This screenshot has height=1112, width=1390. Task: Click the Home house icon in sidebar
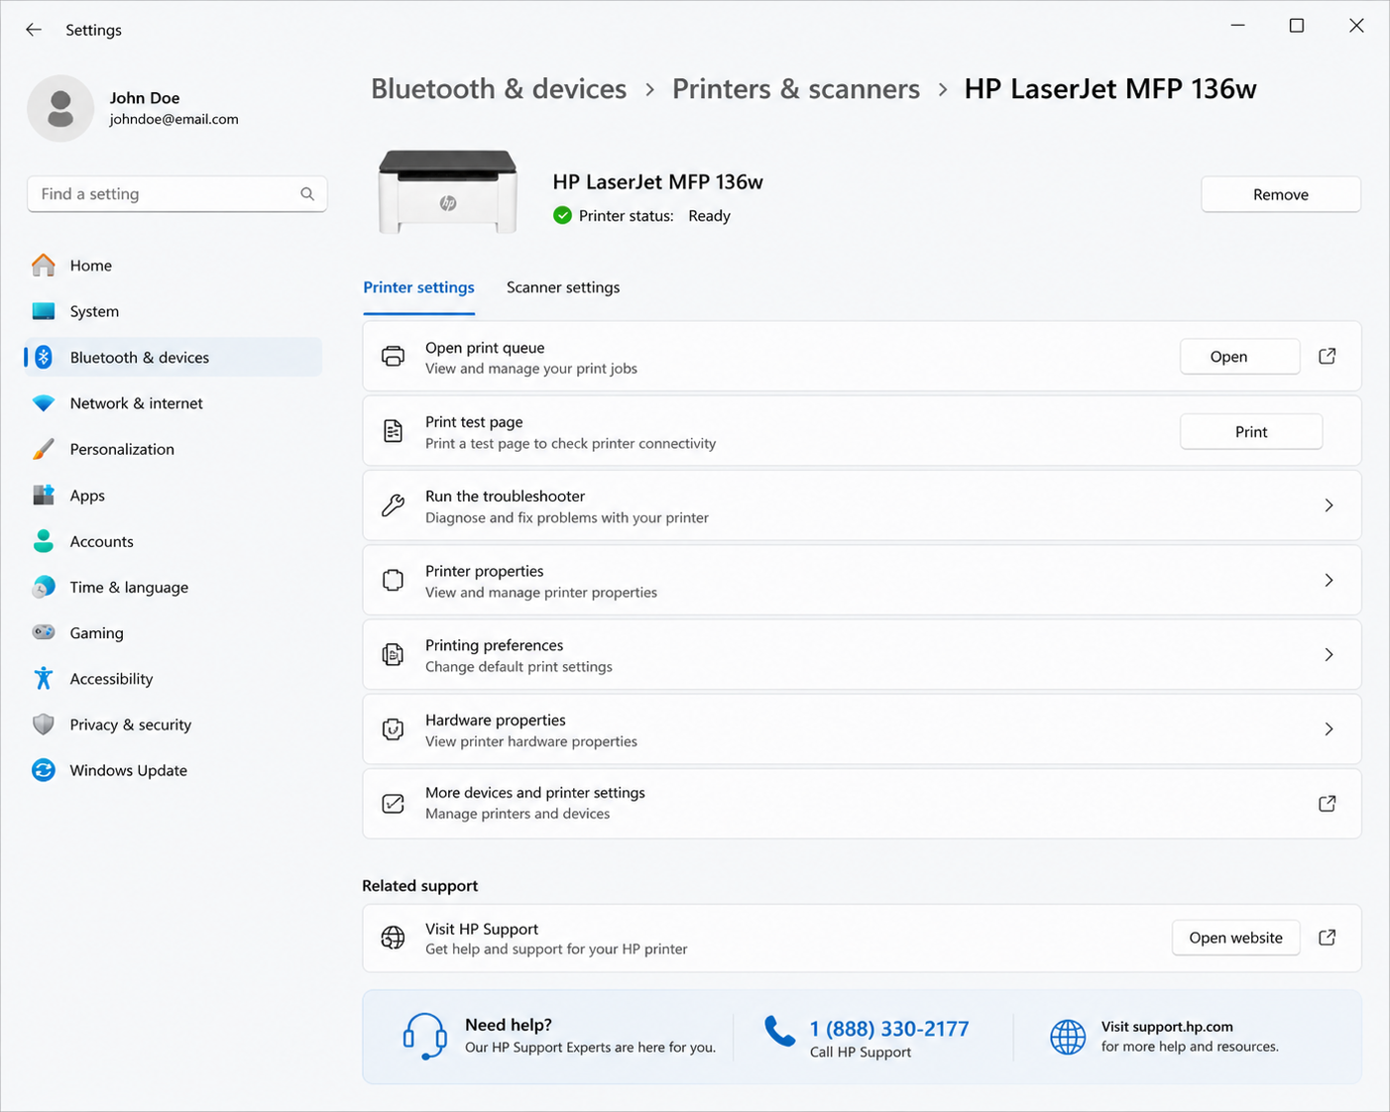(x=44, y=266)
